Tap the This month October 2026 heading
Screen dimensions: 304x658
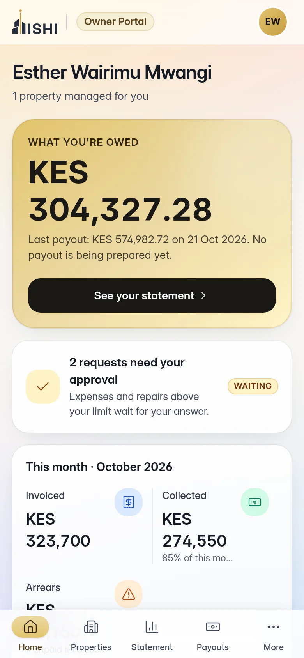coord(99,467)
